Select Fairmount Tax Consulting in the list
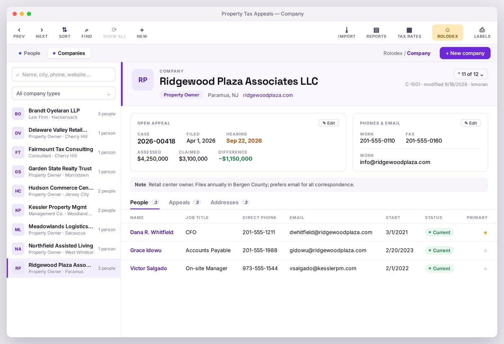The width and height of the screenshot is (504, 344). pyautogui.click(x=64, y=152)
